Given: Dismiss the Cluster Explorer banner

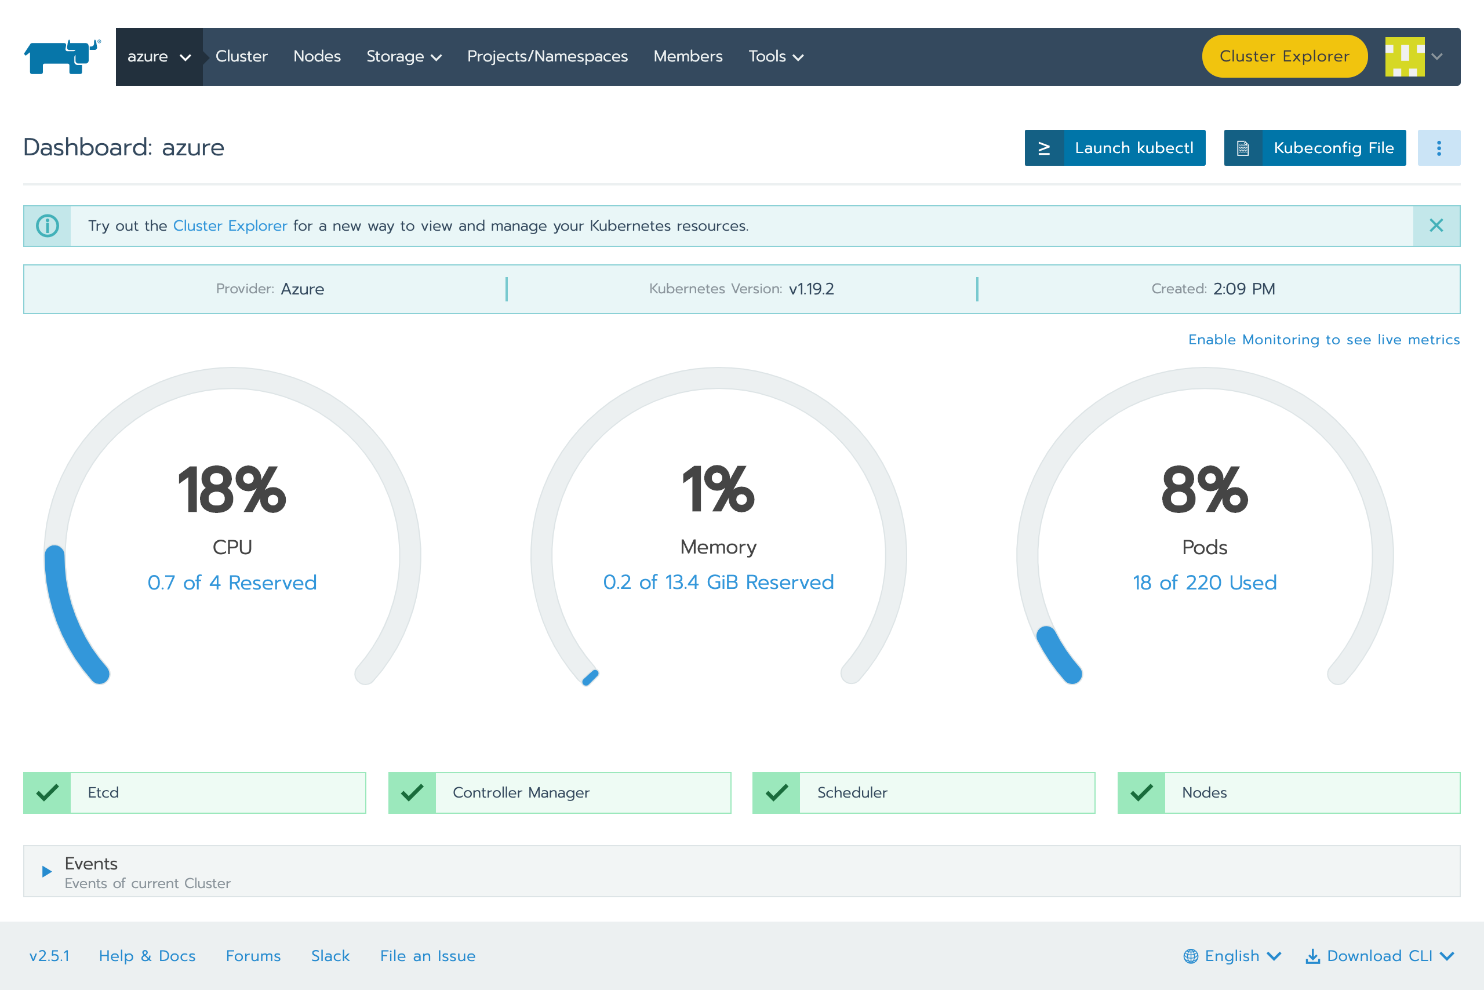Looking at the screenshot, I should [1436, 226].
